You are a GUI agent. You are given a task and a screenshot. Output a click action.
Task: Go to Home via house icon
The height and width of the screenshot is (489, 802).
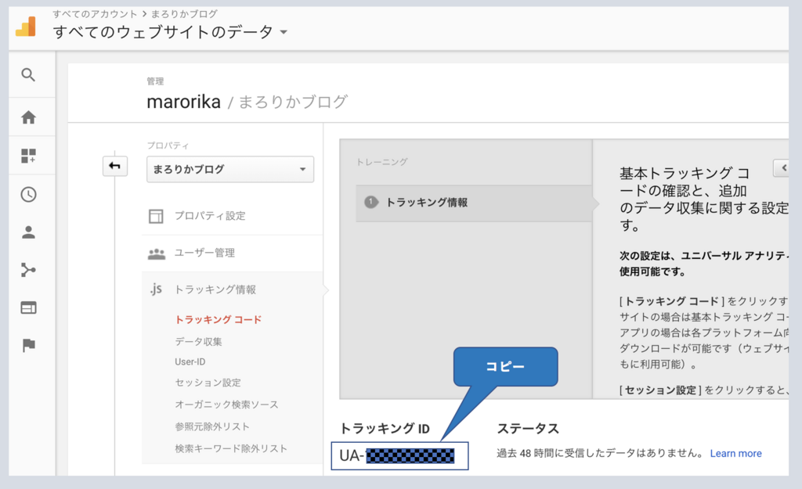pos(29,117)
